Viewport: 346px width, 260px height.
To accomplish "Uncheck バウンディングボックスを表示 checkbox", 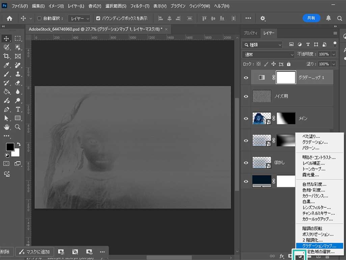I will pyautogui.click(x=98, y=18).
